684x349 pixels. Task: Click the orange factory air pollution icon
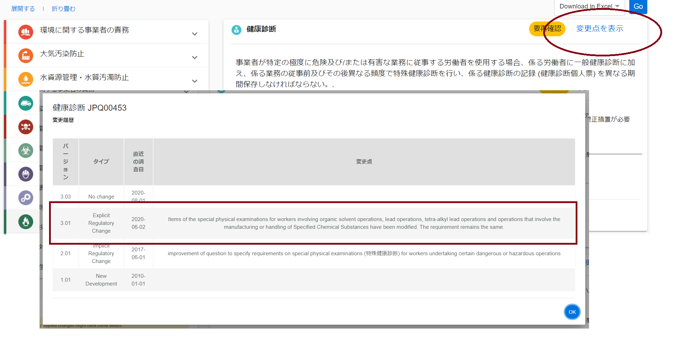[26, 56]
